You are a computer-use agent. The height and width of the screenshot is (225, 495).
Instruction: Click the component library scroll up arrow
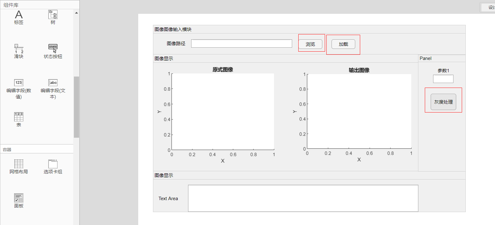coord(76,13)
